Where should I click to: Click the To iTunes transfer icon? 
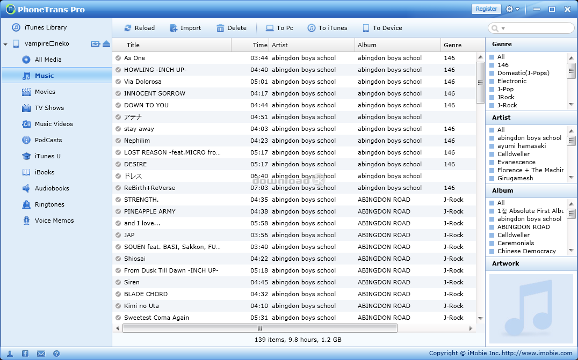[312, 28]
